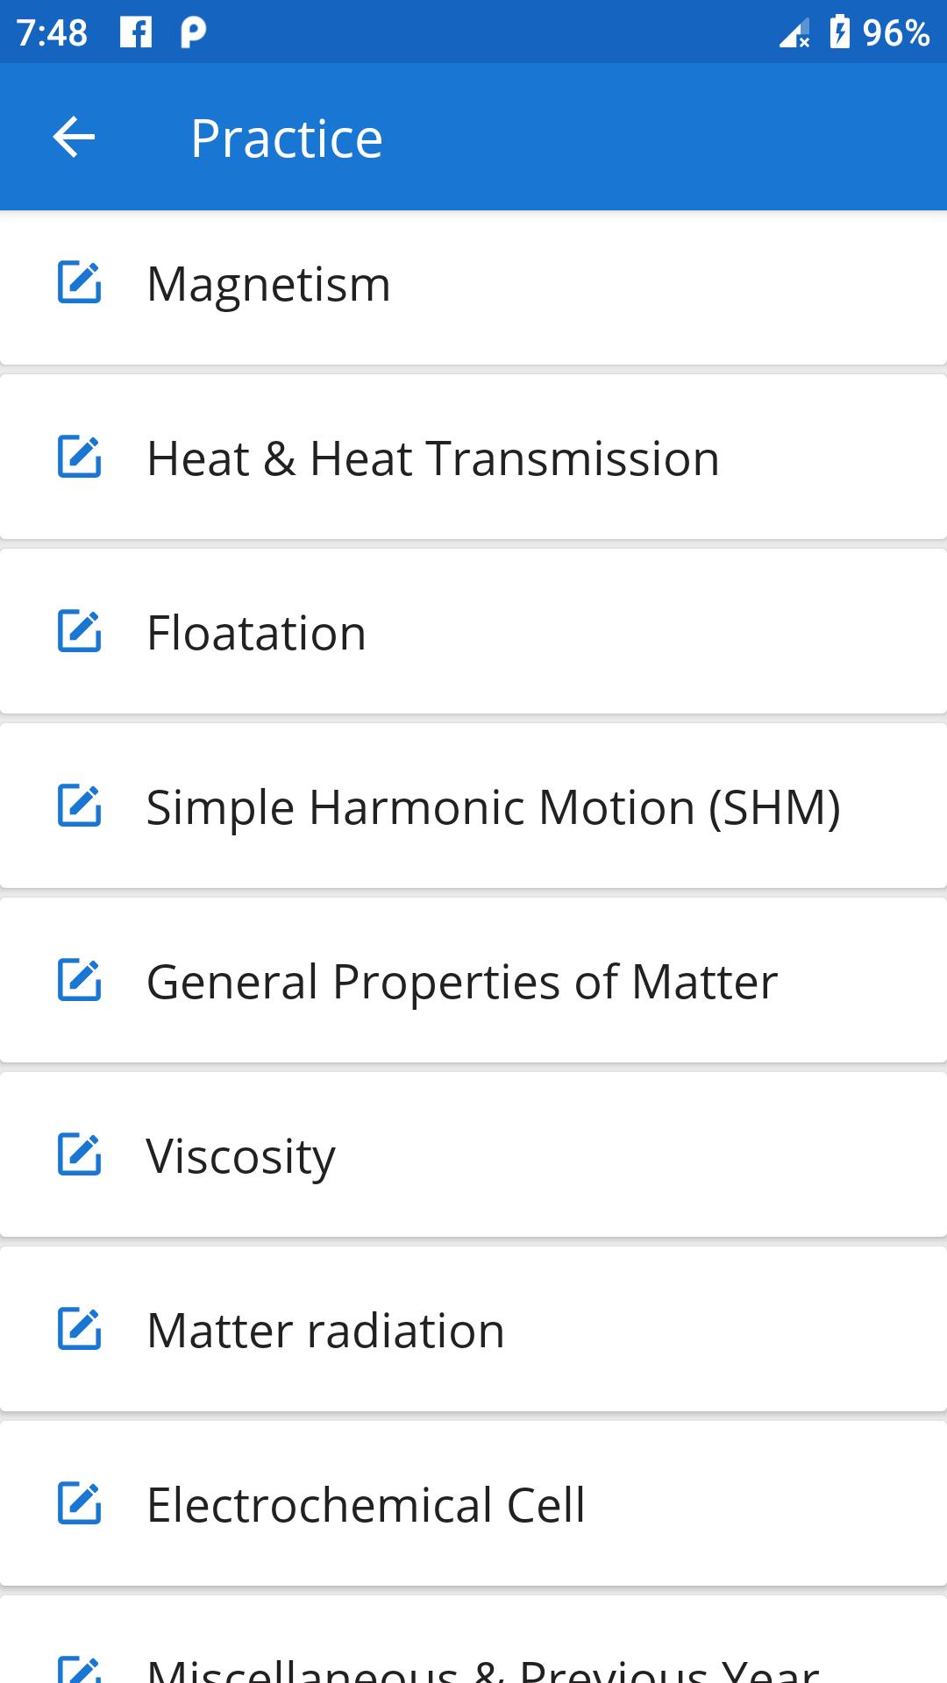
Task: Tap the Practice page title
Action: [287, 138]
